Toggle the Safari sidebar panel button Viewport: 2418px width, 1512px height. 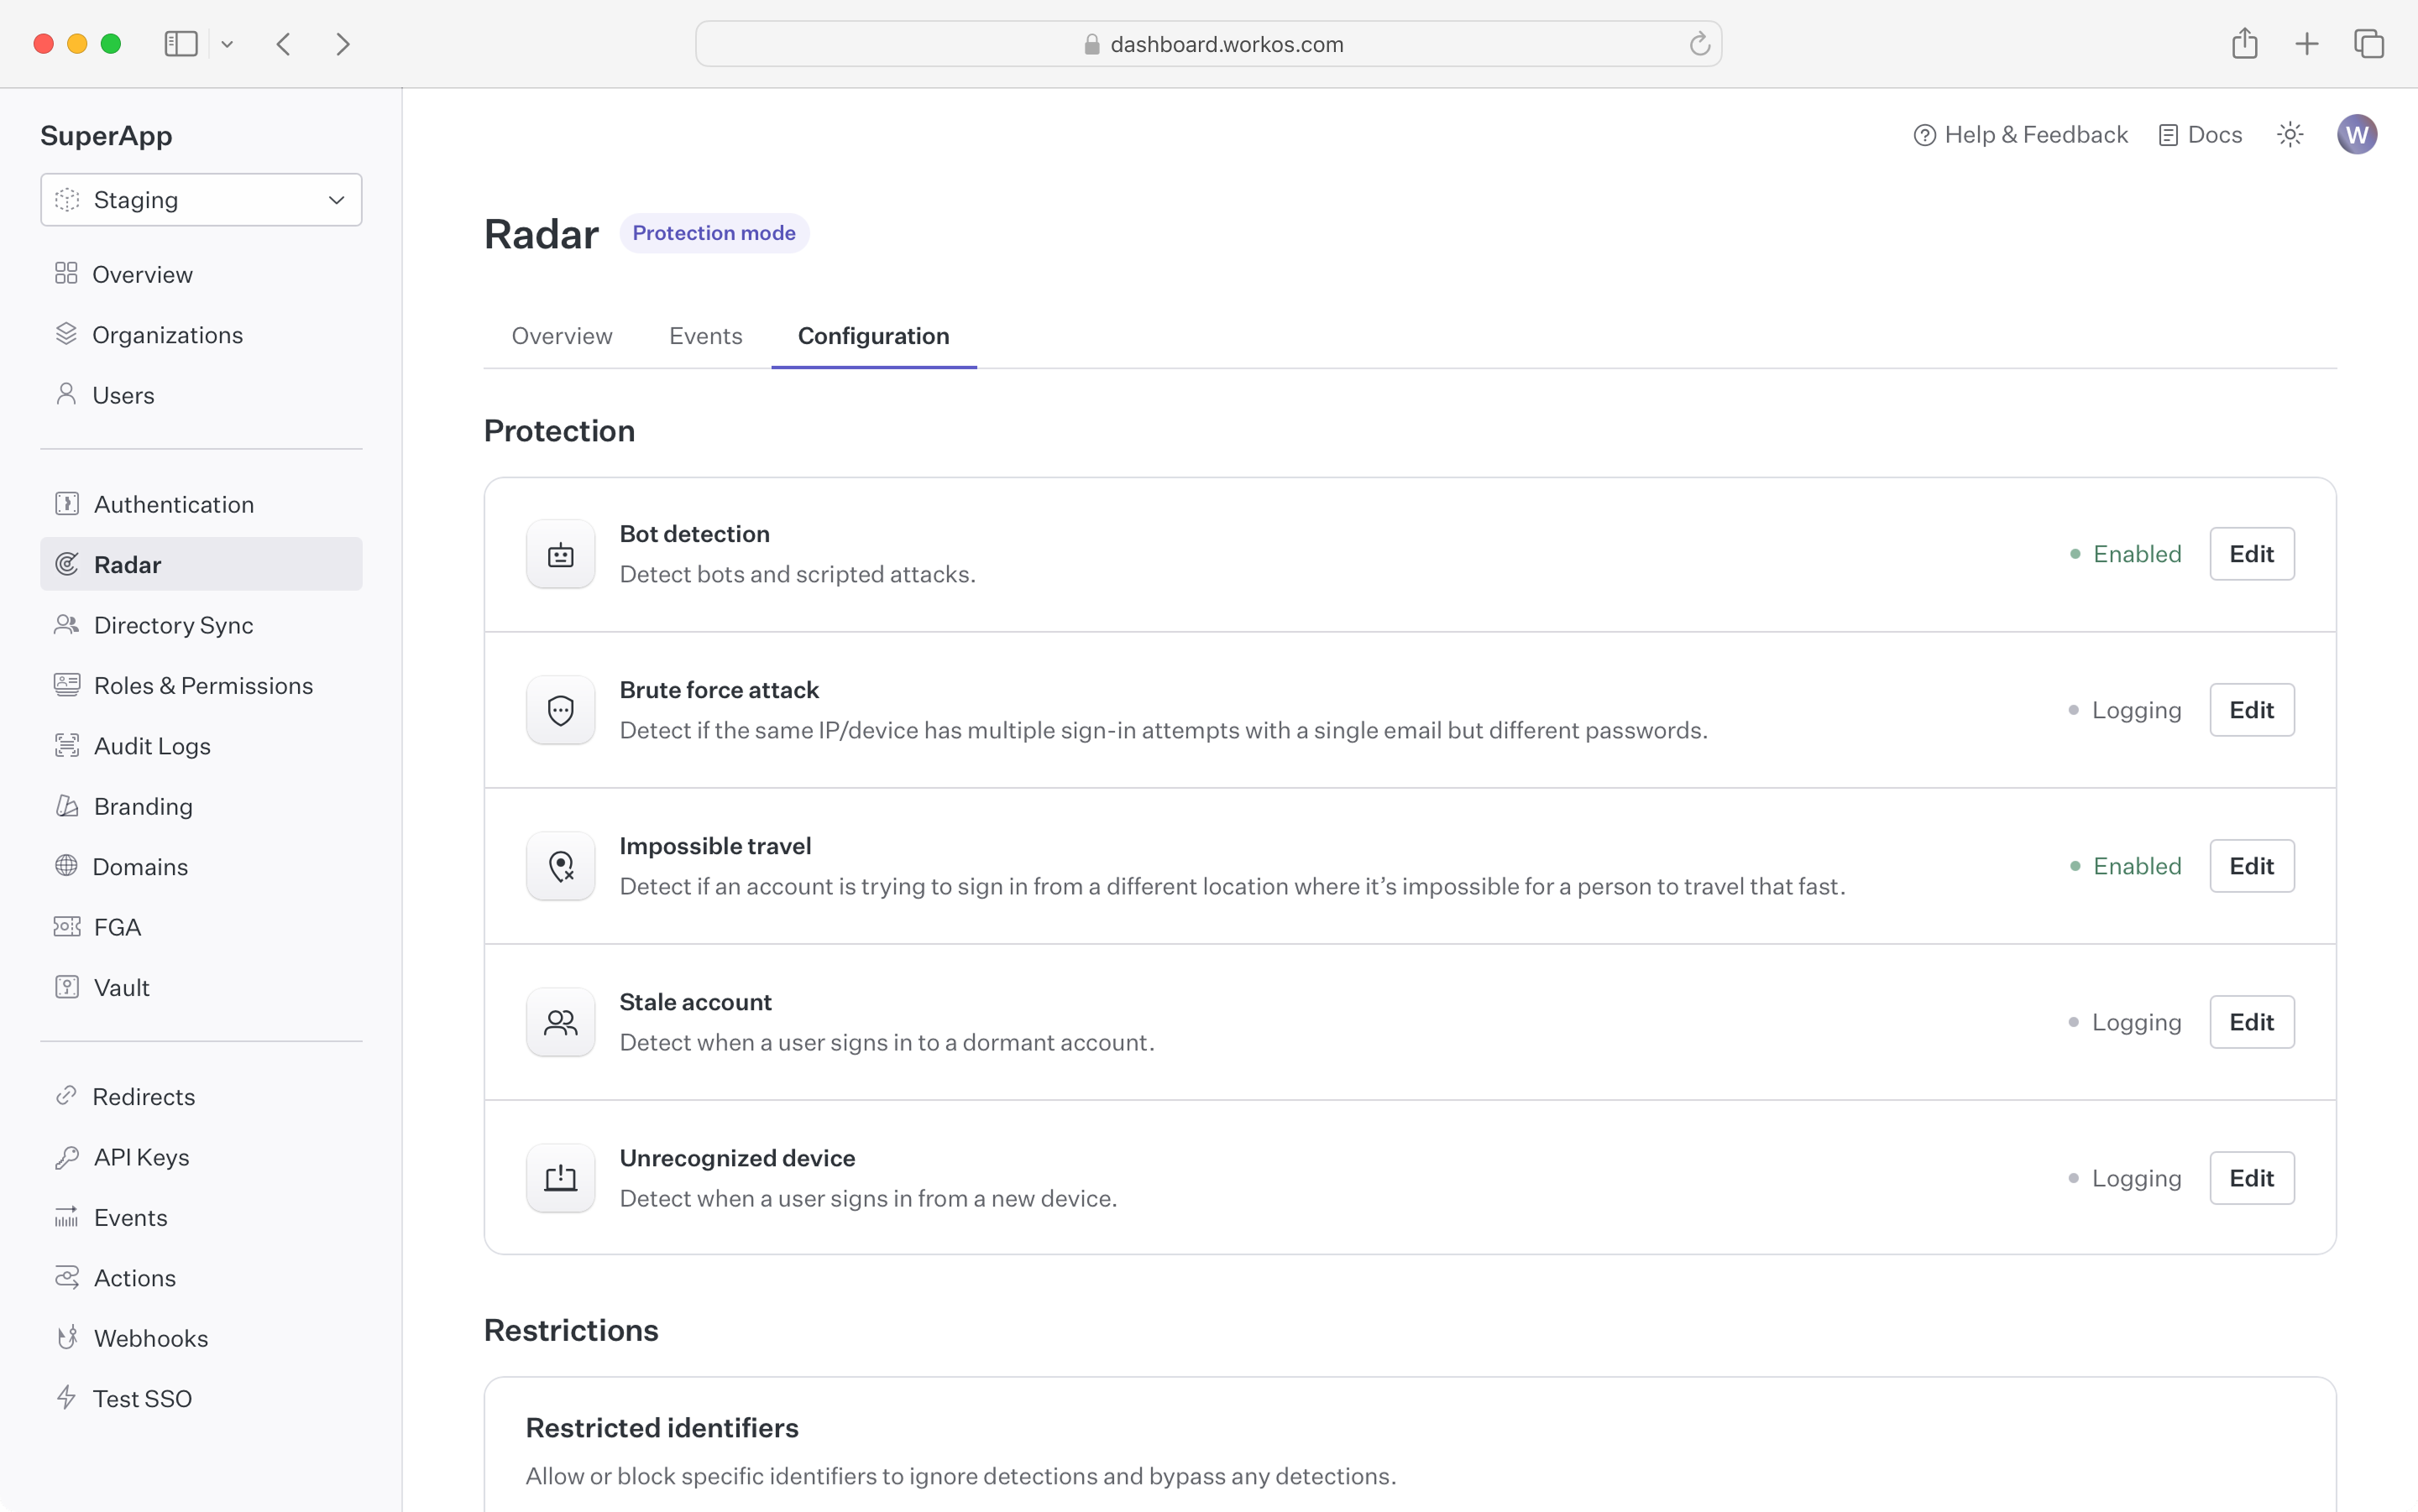pos(181,44)
